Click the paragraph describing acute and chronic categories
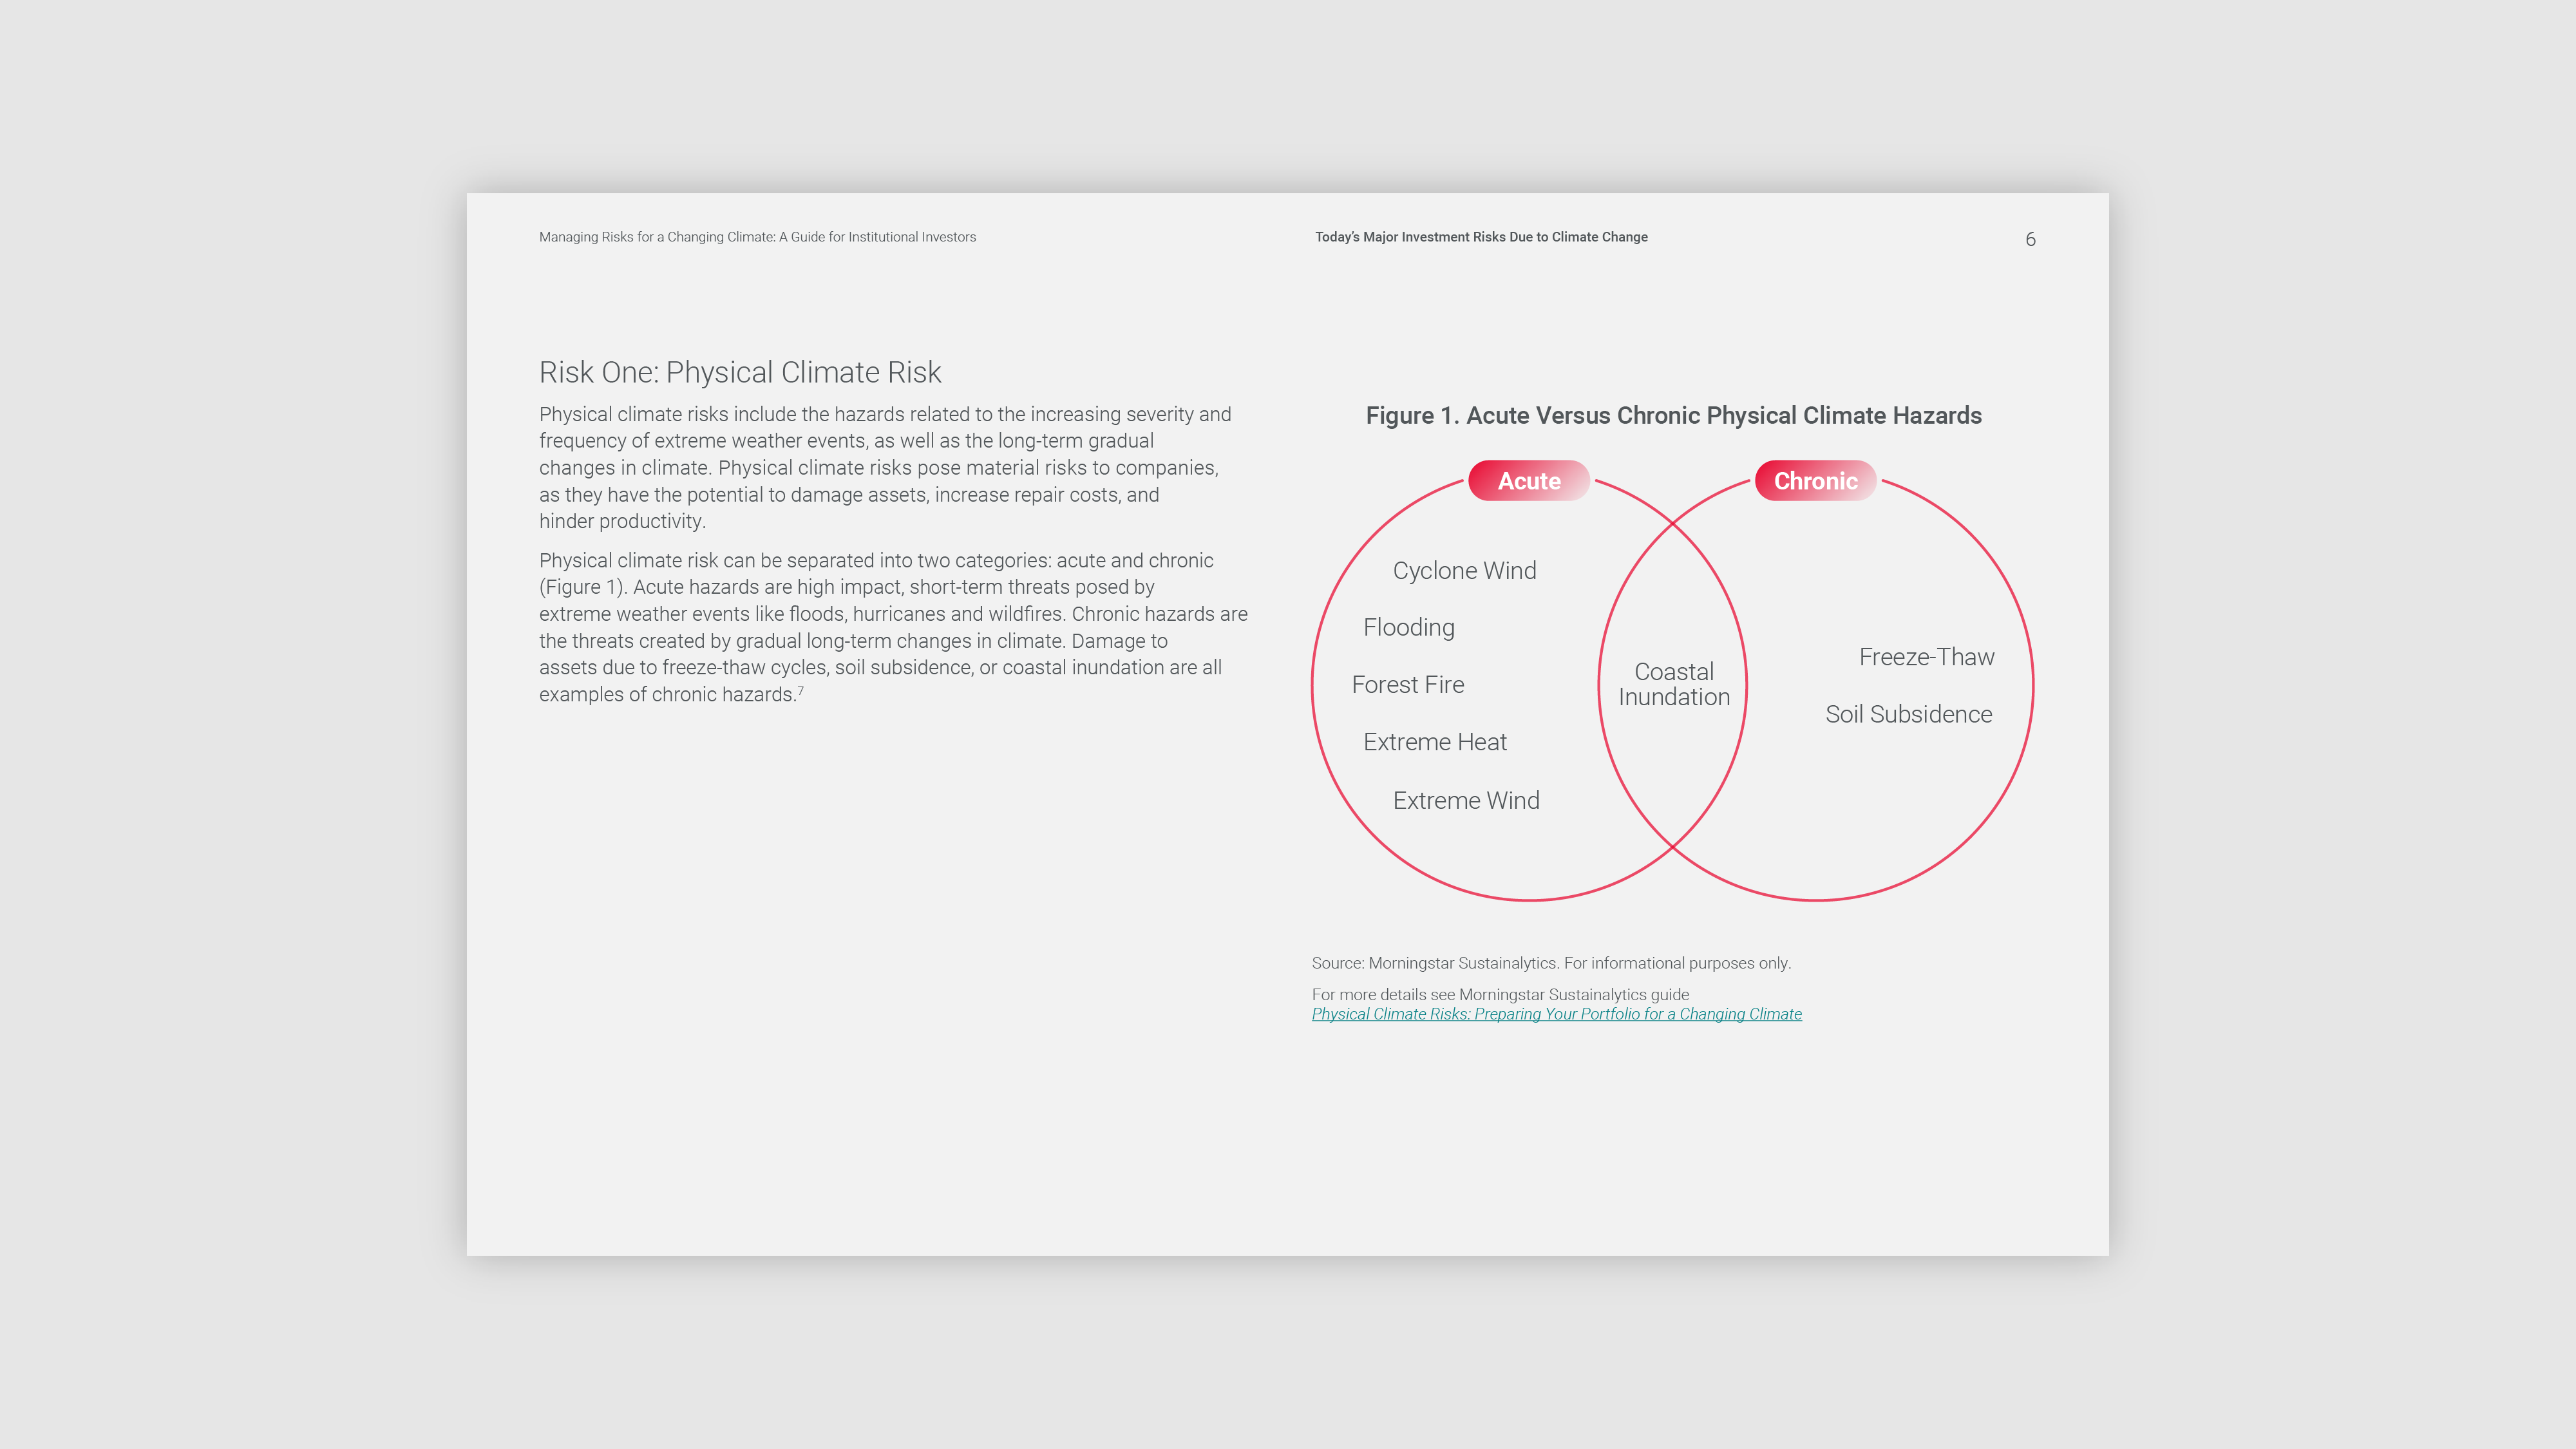The image size is (2576, 1449). (892, 627)
